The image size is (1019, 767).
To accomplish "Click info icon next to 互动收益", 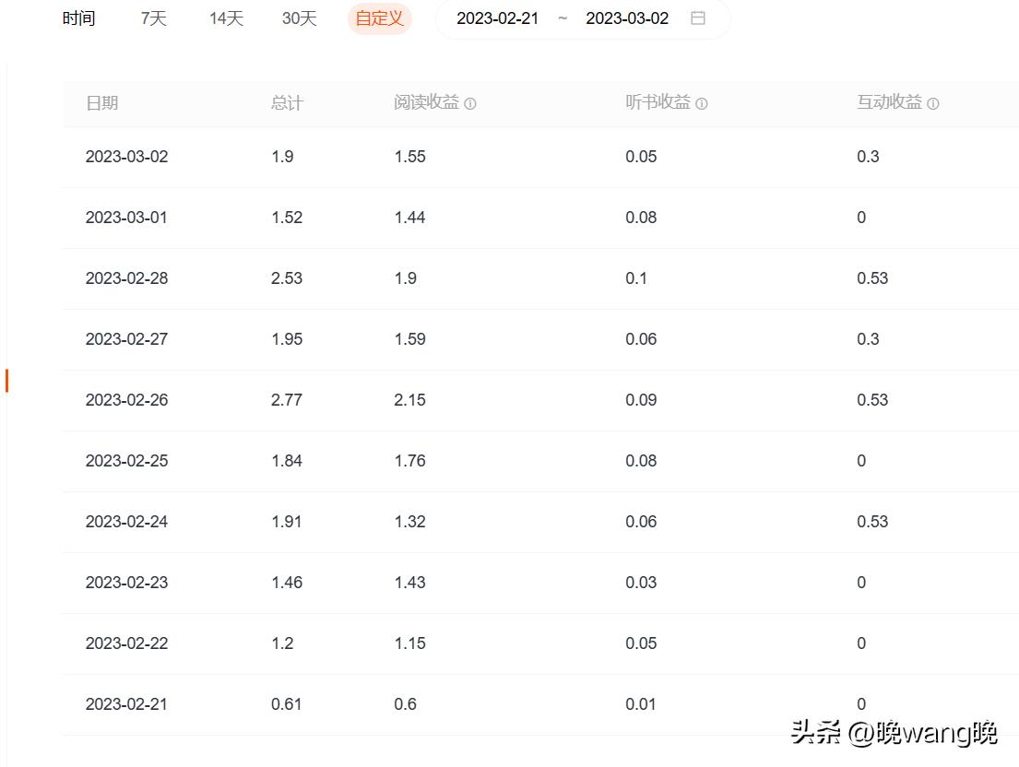I will click(x=933, y=104).
